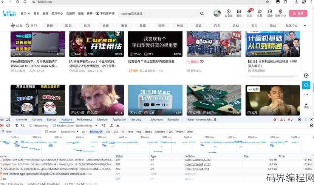Open the 热门 trending channel with flame icon
Screen dimensions: 314x185
31,26
